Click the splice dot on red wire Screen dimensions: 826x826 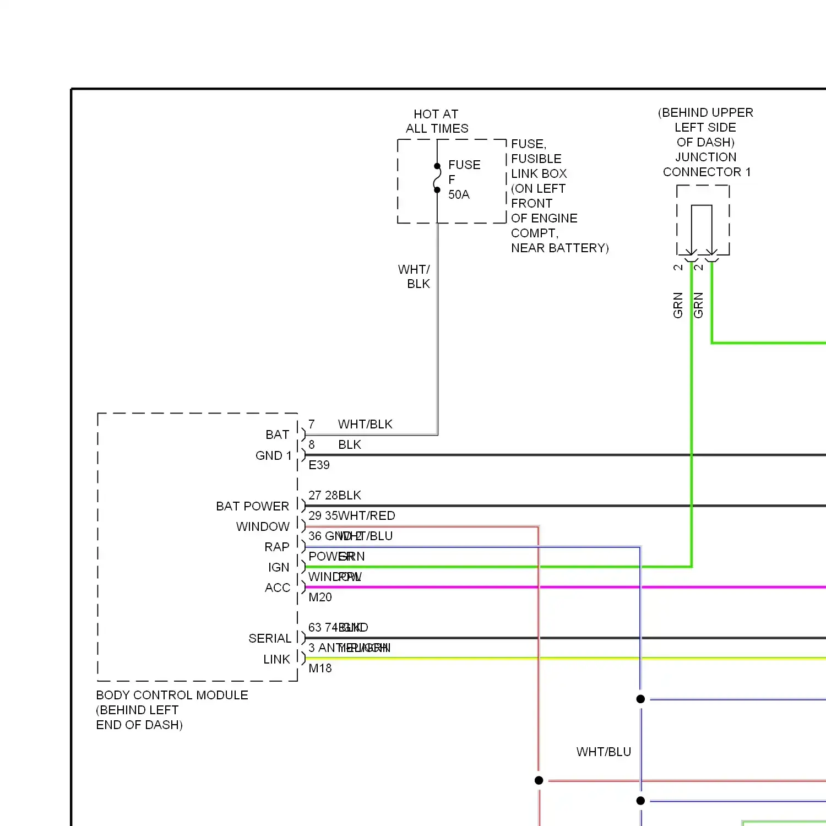coord(539,780)
